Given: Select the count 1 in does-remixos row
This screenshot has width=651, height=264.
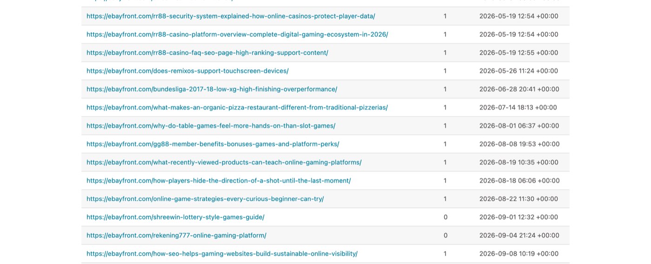Looking at the screenshot, I should [x=445, y=71].
